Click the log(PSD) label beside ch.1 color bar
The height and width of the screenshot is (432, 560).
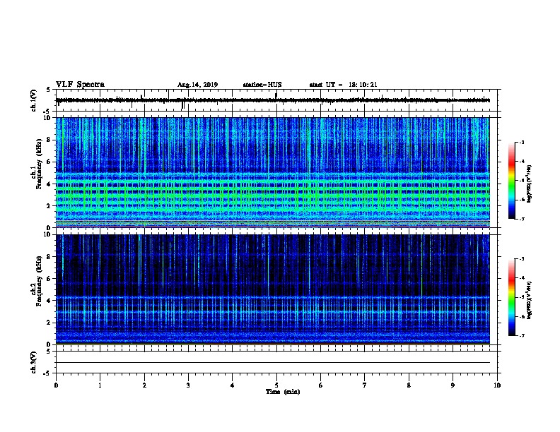(530, 184)
